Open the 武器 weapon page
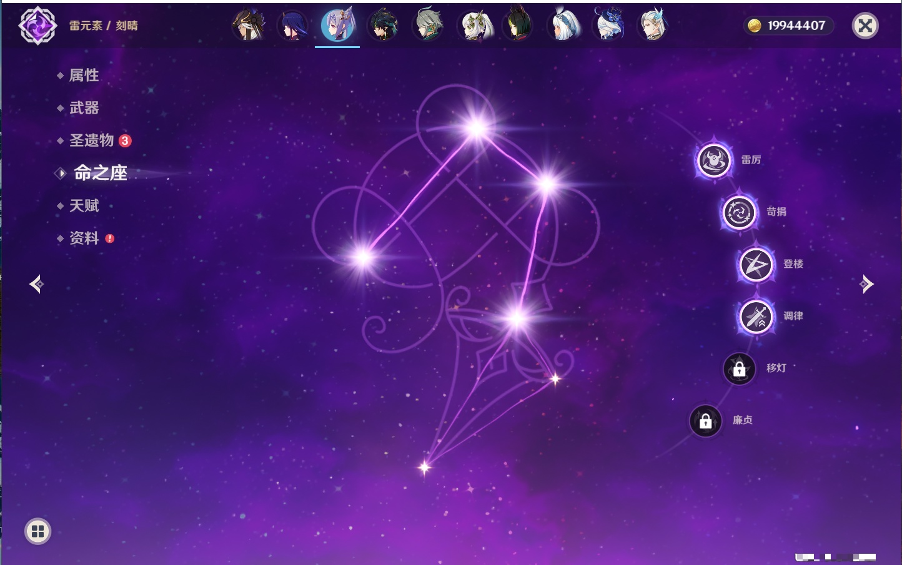 point(84,108)
